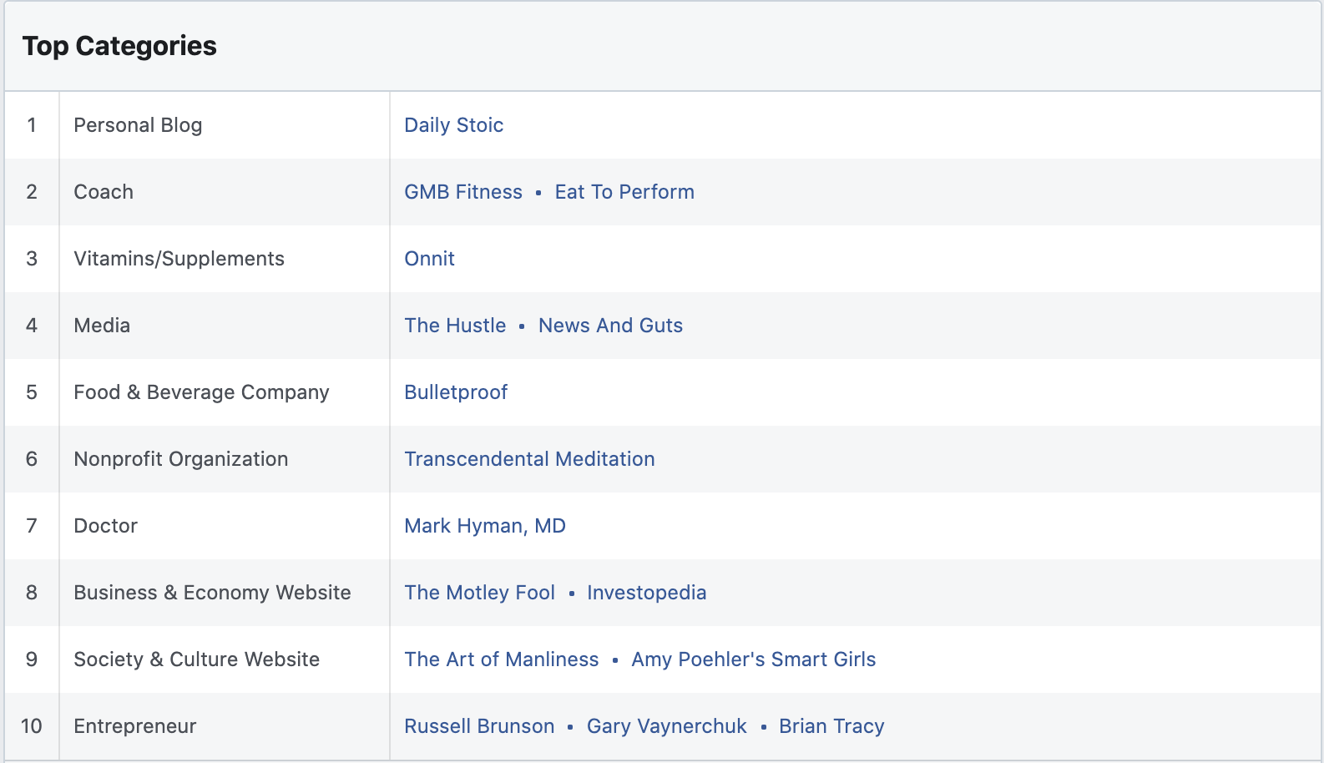
Task: Click the Vitamins/Supplements category label
Action: [x=179, y=259]
